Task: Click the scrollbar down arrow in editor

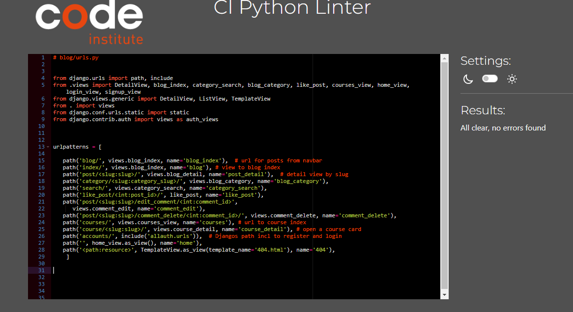Action: tap(444, 295)
